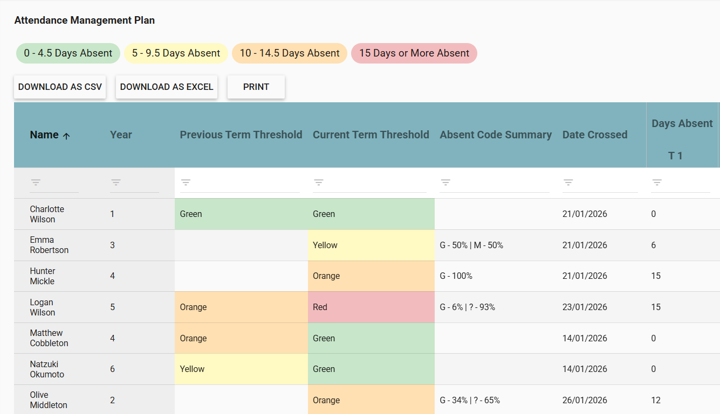
Task: Click the Absent Code Summary column header
Action: [x=495, y=135]
